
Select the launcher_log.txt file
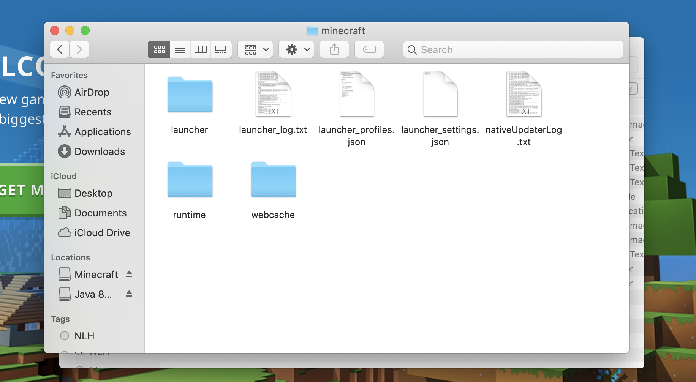[x=273, y=94]
